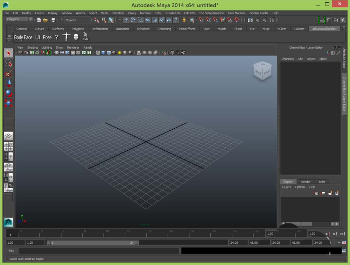This screenshot has height=265, width=350.
Task: Click the ViewCube in the viewport
Action: pyautogui.click(x=262, y=71)
